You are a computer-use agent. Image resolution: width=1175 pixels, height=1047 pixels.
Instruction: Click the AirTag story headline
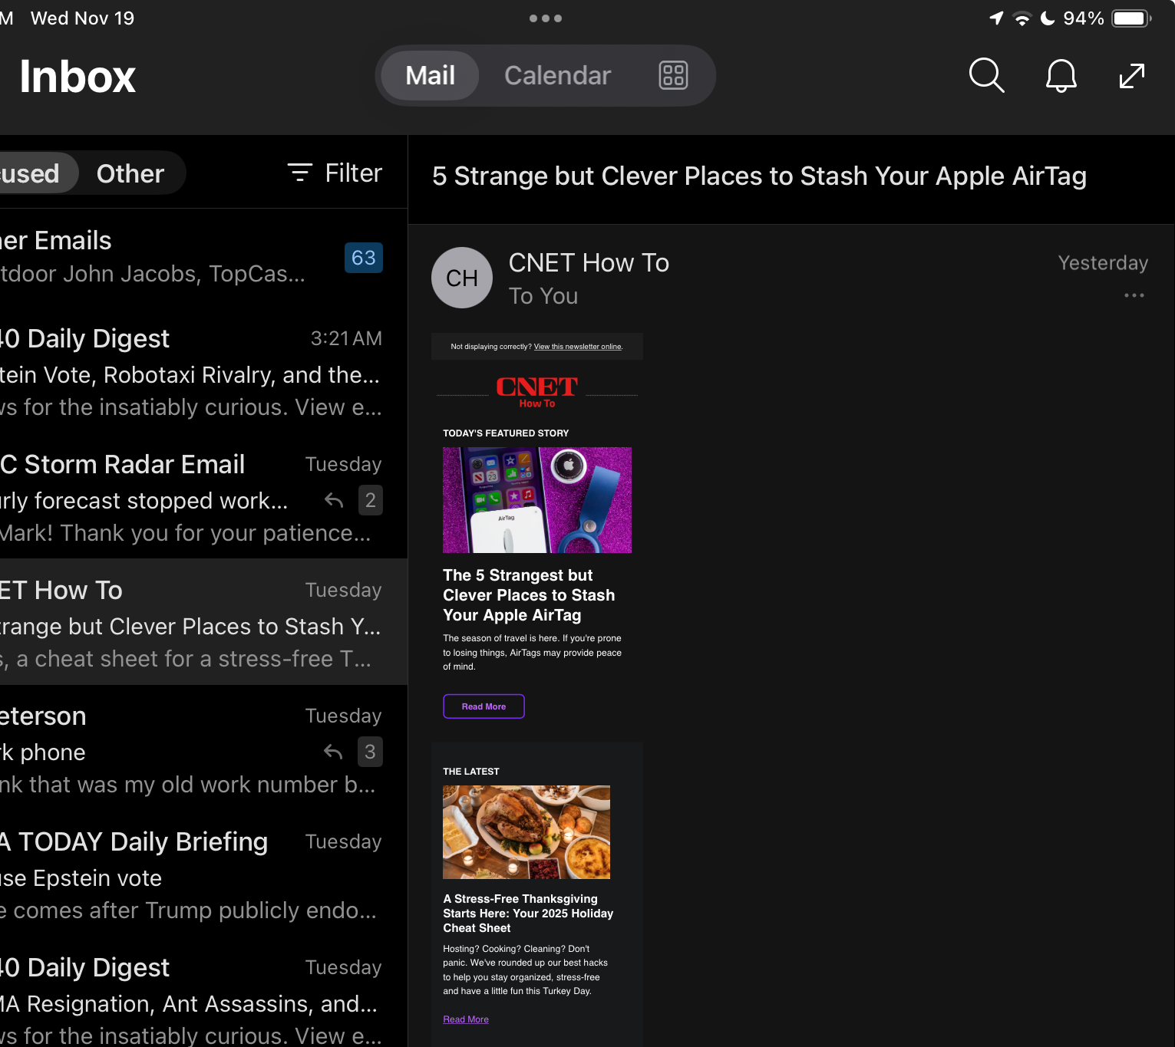point(529,595)
